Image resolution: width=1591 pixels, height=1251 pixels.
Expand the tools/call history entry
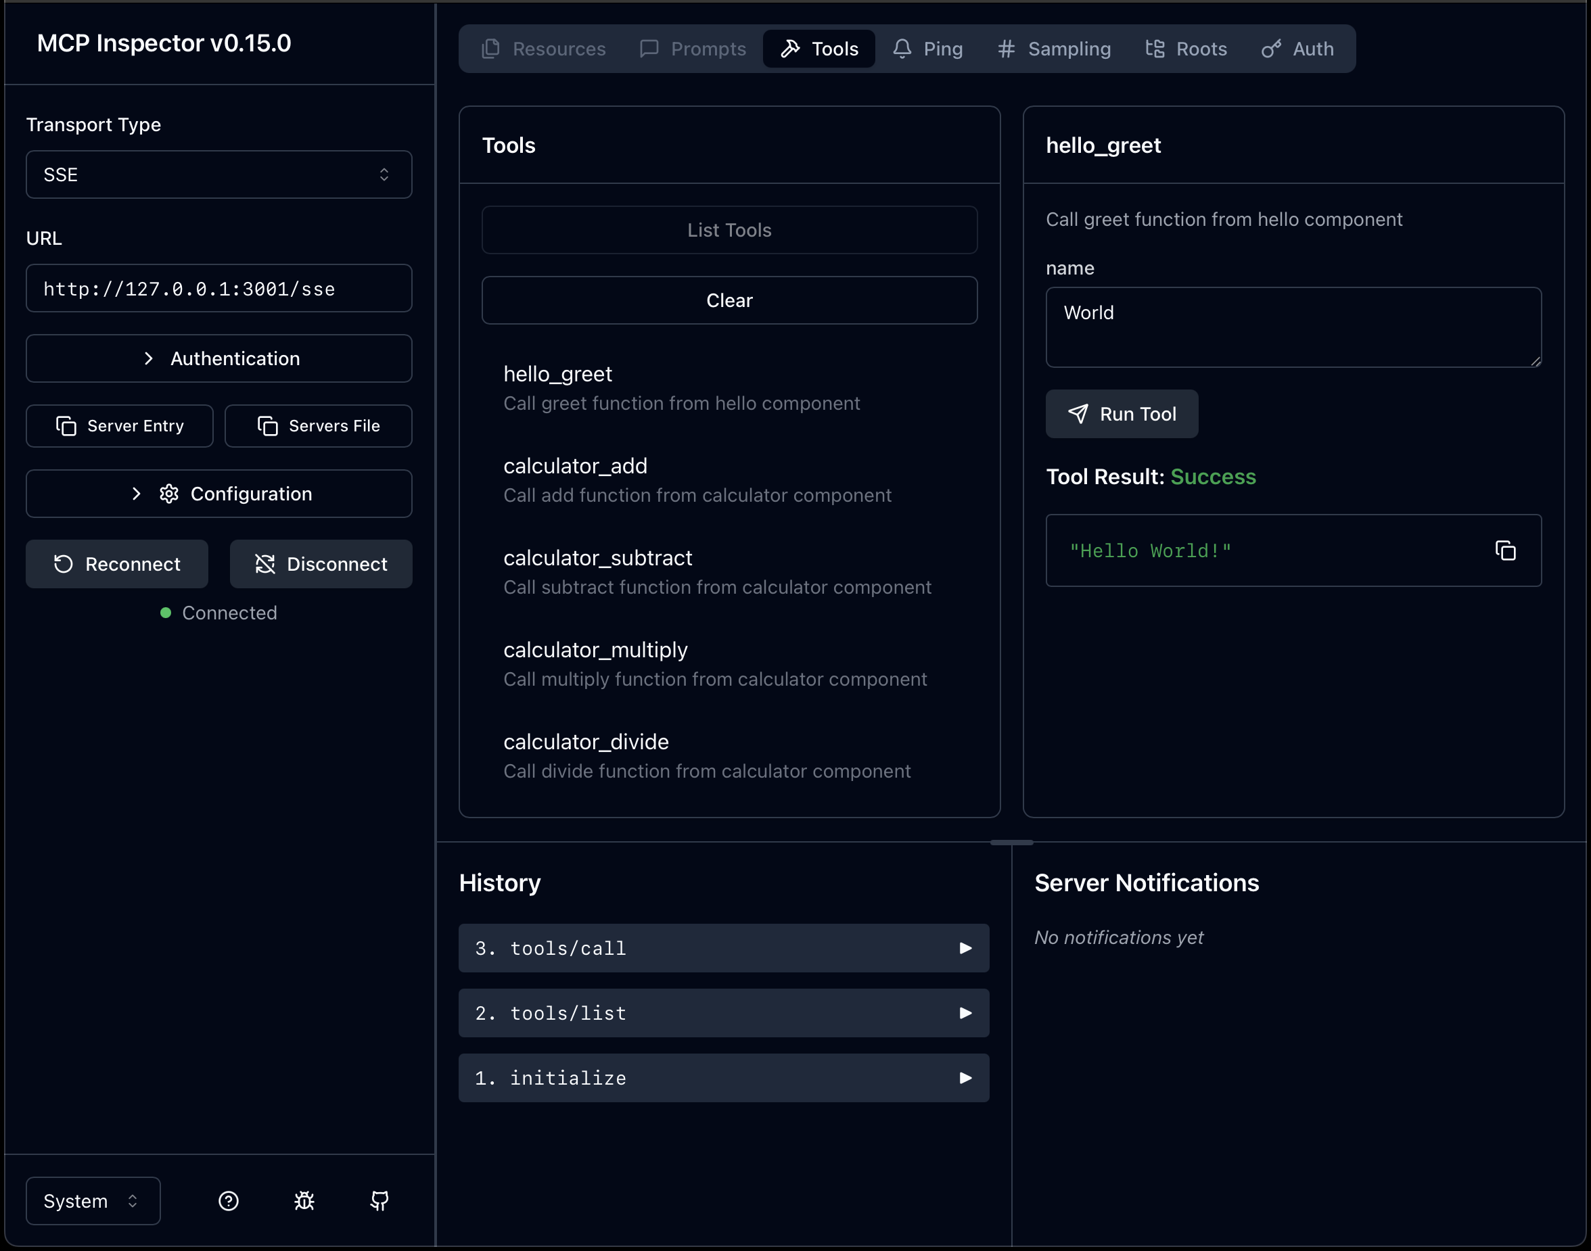[724, 948]
